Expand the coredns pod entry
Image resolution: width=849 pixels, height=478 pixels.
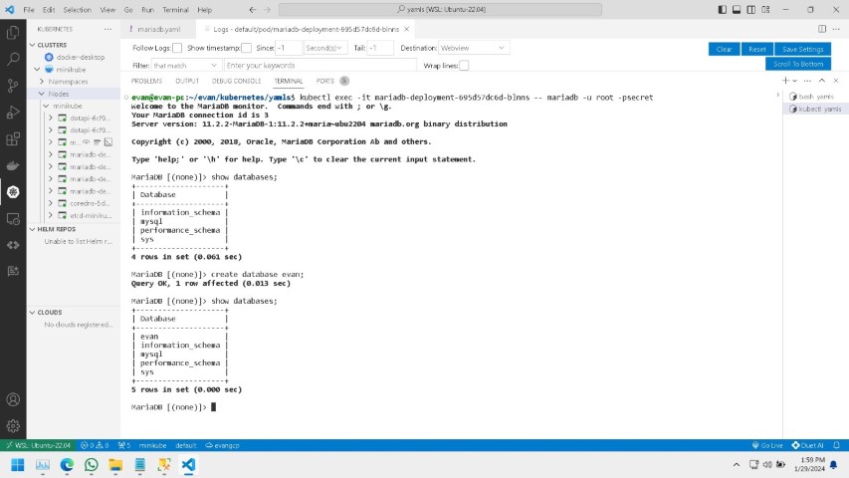click(51, 203)
